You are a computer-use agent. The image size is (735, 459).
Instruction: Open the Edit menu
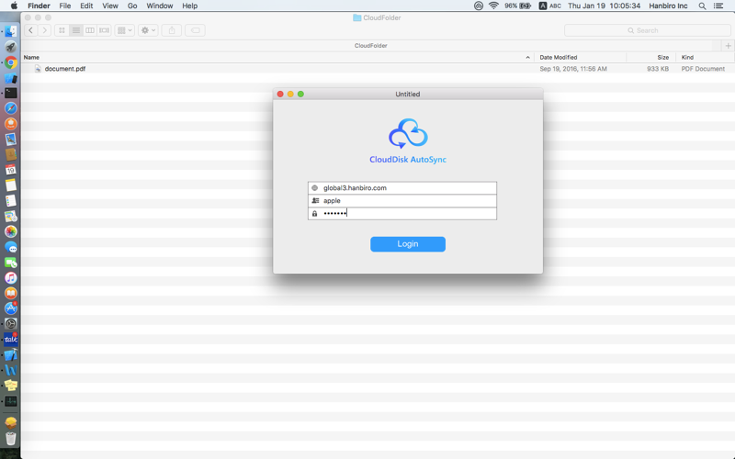click(x=86, y=6)
